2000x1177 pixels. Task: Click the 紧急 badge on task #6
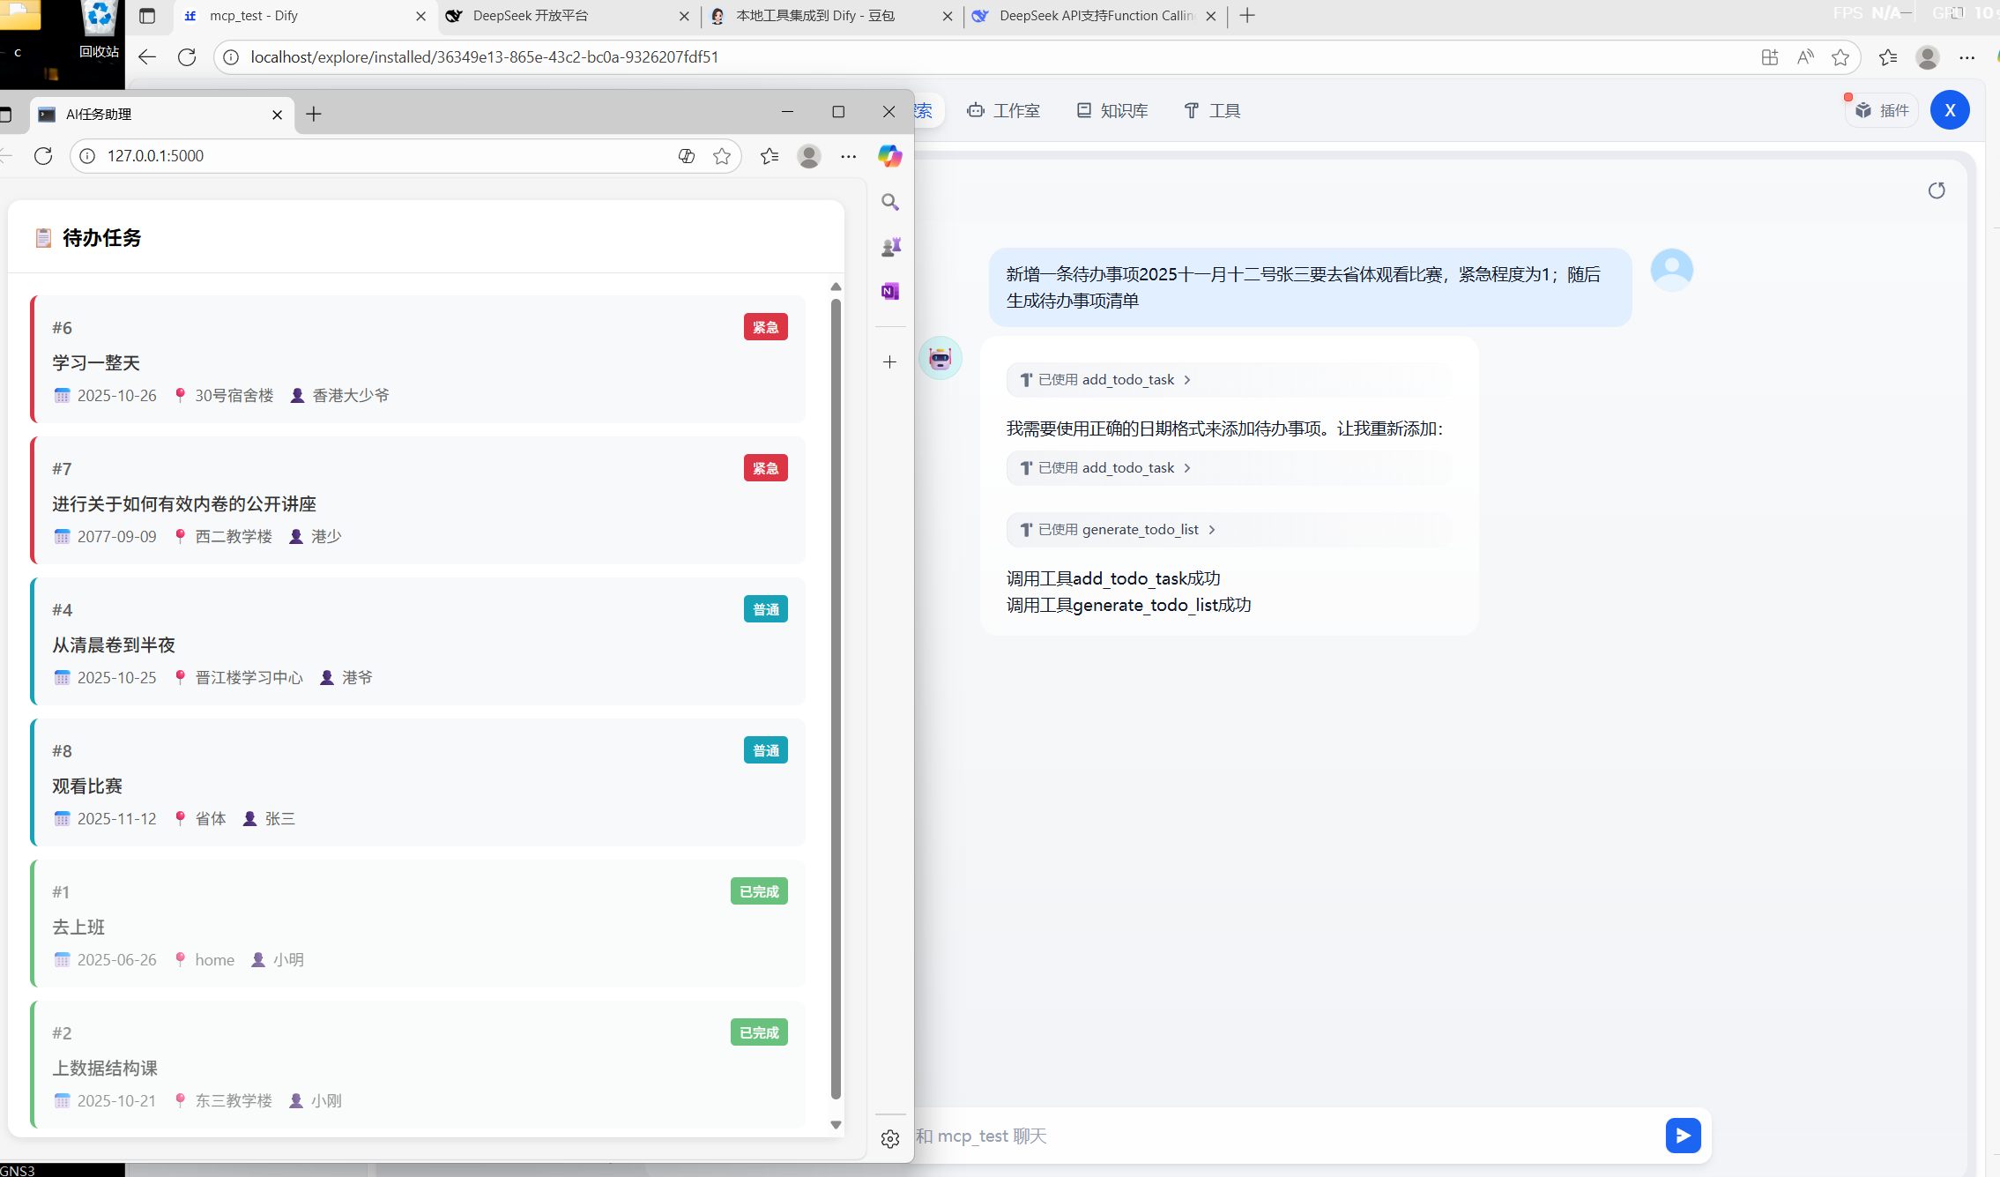(765, 327)
